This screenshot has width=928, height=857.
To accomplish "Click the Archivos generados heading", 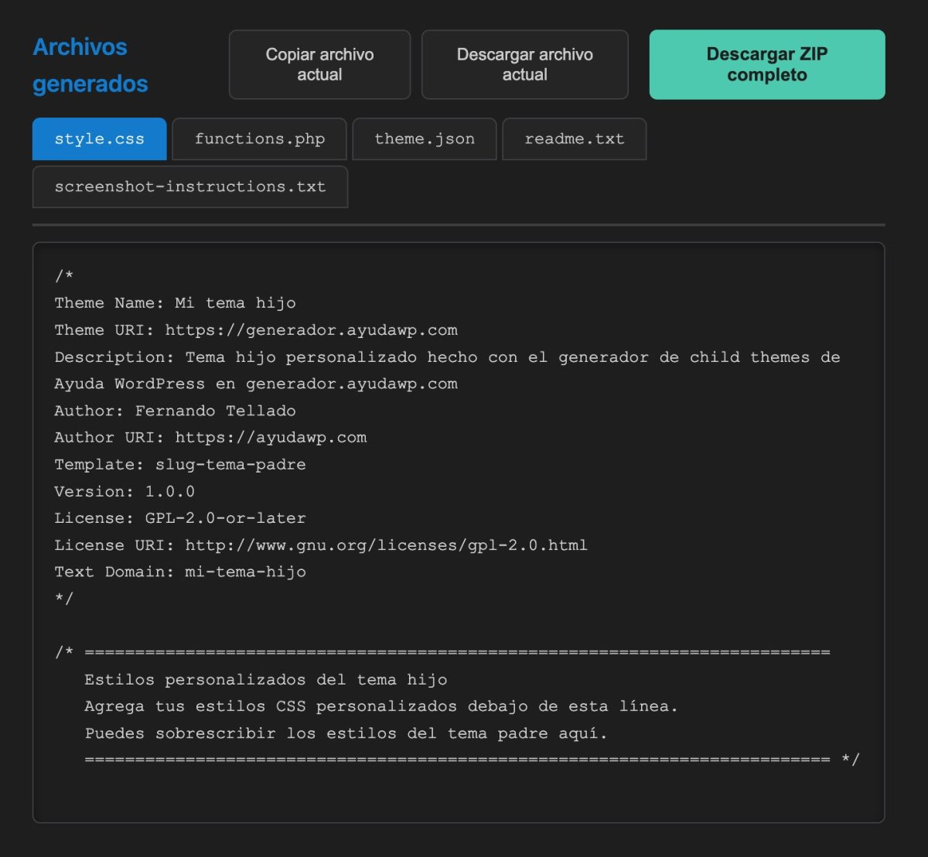I will pos(80,64).
